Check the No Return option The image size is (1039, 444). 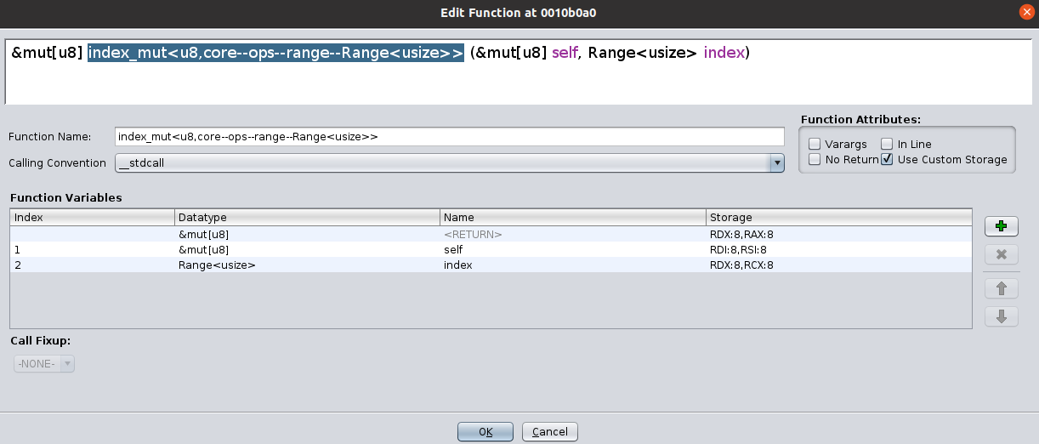(x=815, y=160)
